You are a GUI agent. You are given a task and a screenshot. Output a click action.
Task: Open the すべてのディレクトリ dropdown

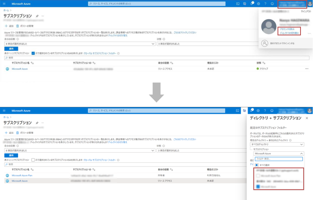click(x=277, y=144)
